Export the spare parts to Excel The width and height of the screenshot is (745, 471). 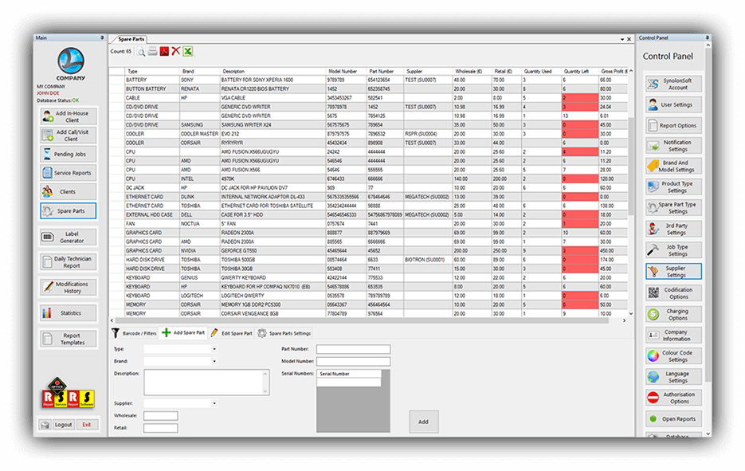(x=188, y=51)
